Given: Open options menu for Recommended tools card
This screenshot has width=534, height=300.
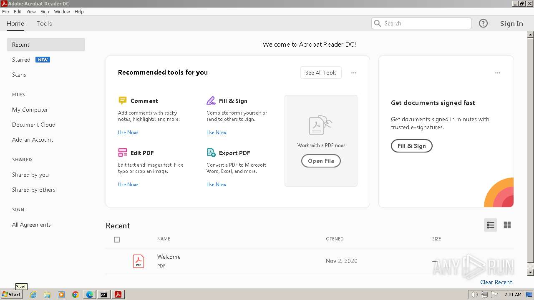Looking at the screenshot, I should 354,73.
